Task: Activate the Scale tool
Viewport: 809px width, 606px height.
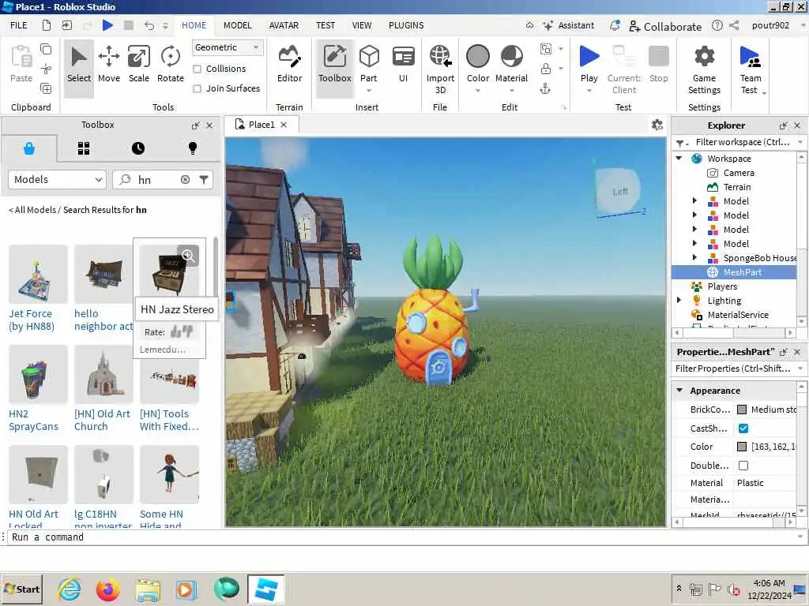Action: coord(139,65)
